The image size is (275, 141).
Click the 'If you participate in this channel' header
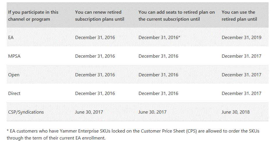tap(33, 15)
